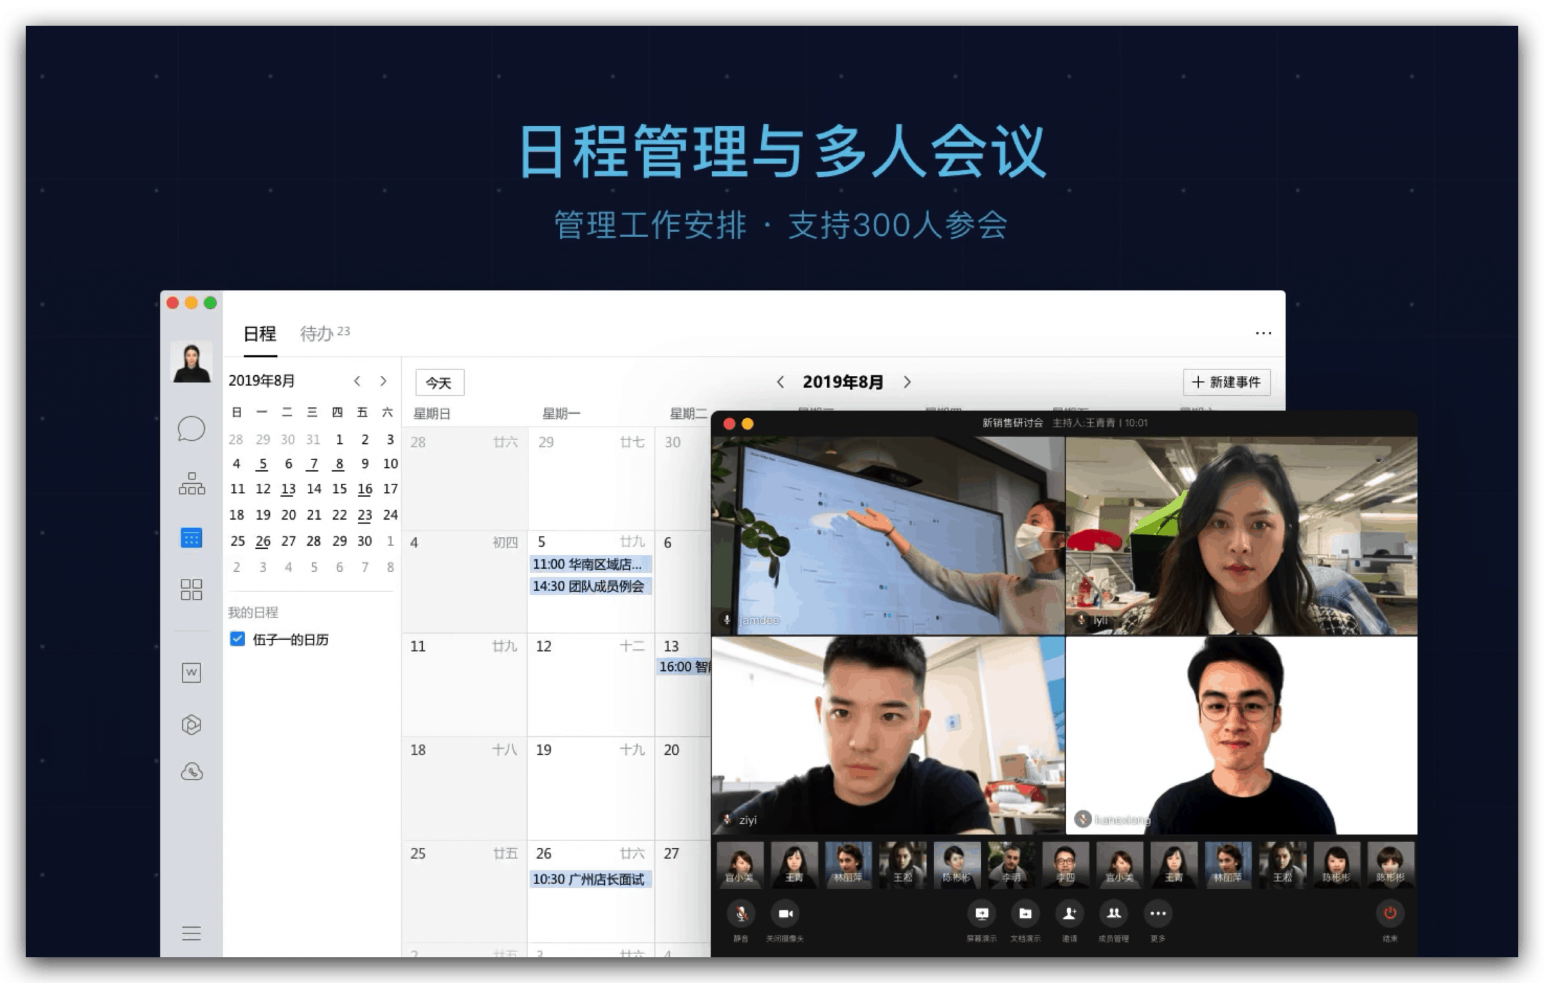Select date 21 in mini calendar

click(314, 515)
